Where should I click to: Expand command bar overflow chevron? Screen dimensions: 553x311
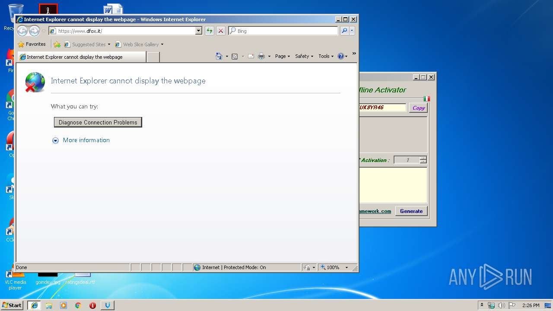[354, 54]
